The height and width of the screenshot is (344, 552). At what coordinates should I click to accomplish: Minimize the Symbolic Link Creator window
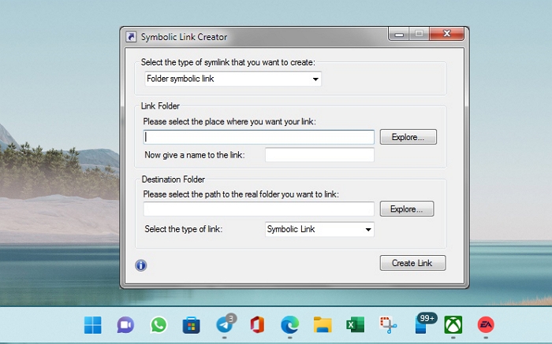(399, 34)
